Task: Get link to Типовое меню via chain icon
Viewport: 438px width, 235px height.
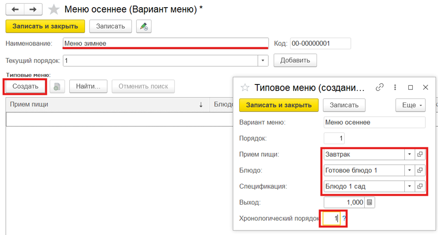Action: pyautogui.click(x=380, y=87)
